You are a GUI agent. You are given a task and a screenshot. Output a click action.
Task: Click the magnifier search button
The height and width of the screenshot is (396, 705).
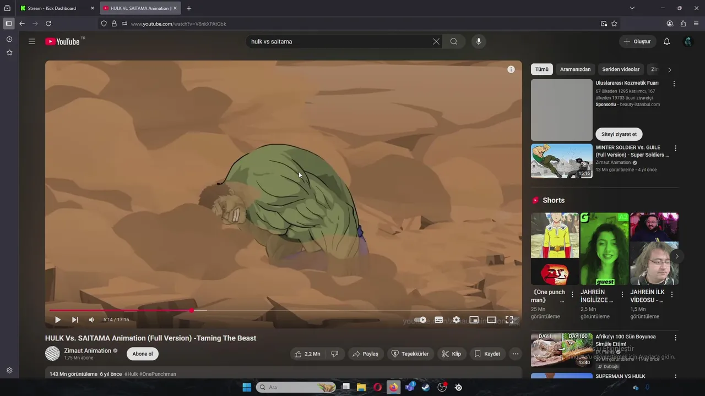click(454, 41)
